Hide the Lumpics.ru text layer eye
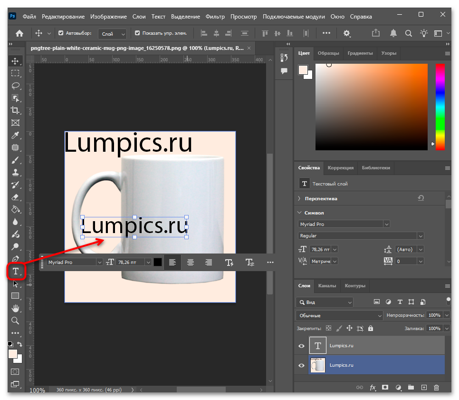This screenshot has width=459, height=400. coord(301,346)
